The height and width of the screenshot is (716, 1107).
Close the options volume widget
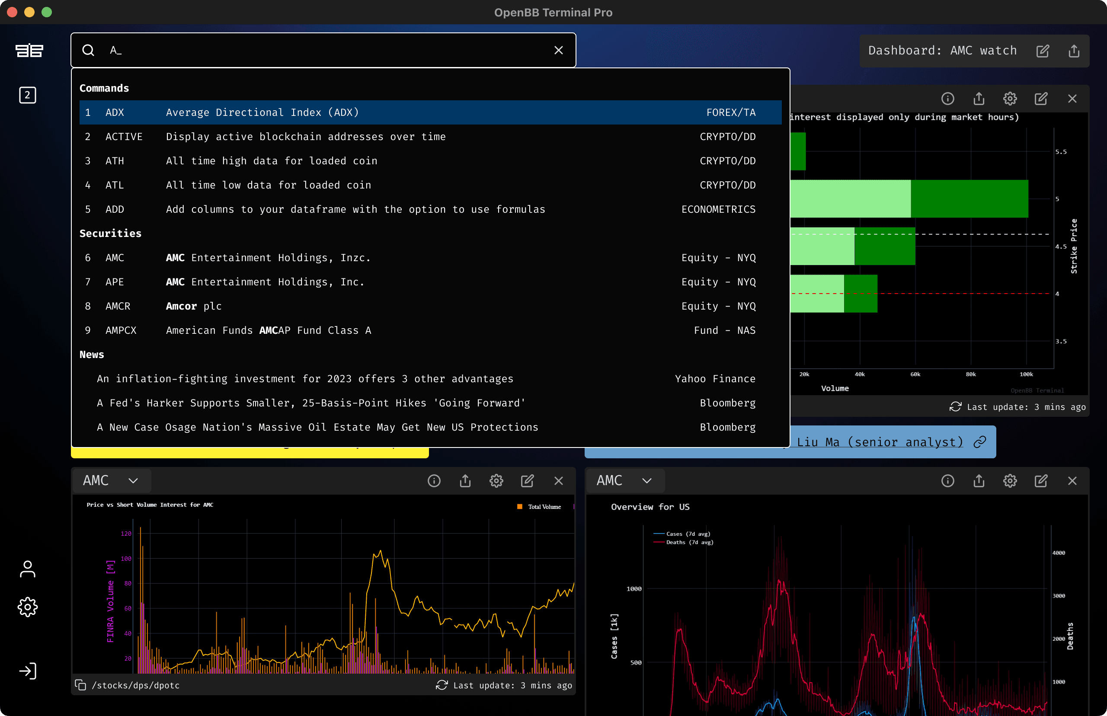click(x=1072, y=99)
